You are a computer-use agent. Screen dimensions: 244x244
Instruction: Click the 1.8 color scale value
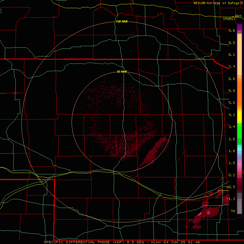pyautogui.click(x=232, y=151)
